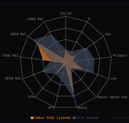Click the ixG axis label
The width and height of the screenshot is (129, 123).
click(x=113, y=78)
